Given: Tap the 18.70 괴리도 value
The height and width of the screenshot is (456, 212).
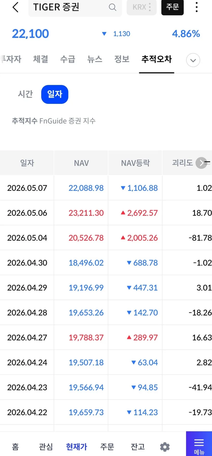Looking at the screenshot, I should click(x=202, y=213).
